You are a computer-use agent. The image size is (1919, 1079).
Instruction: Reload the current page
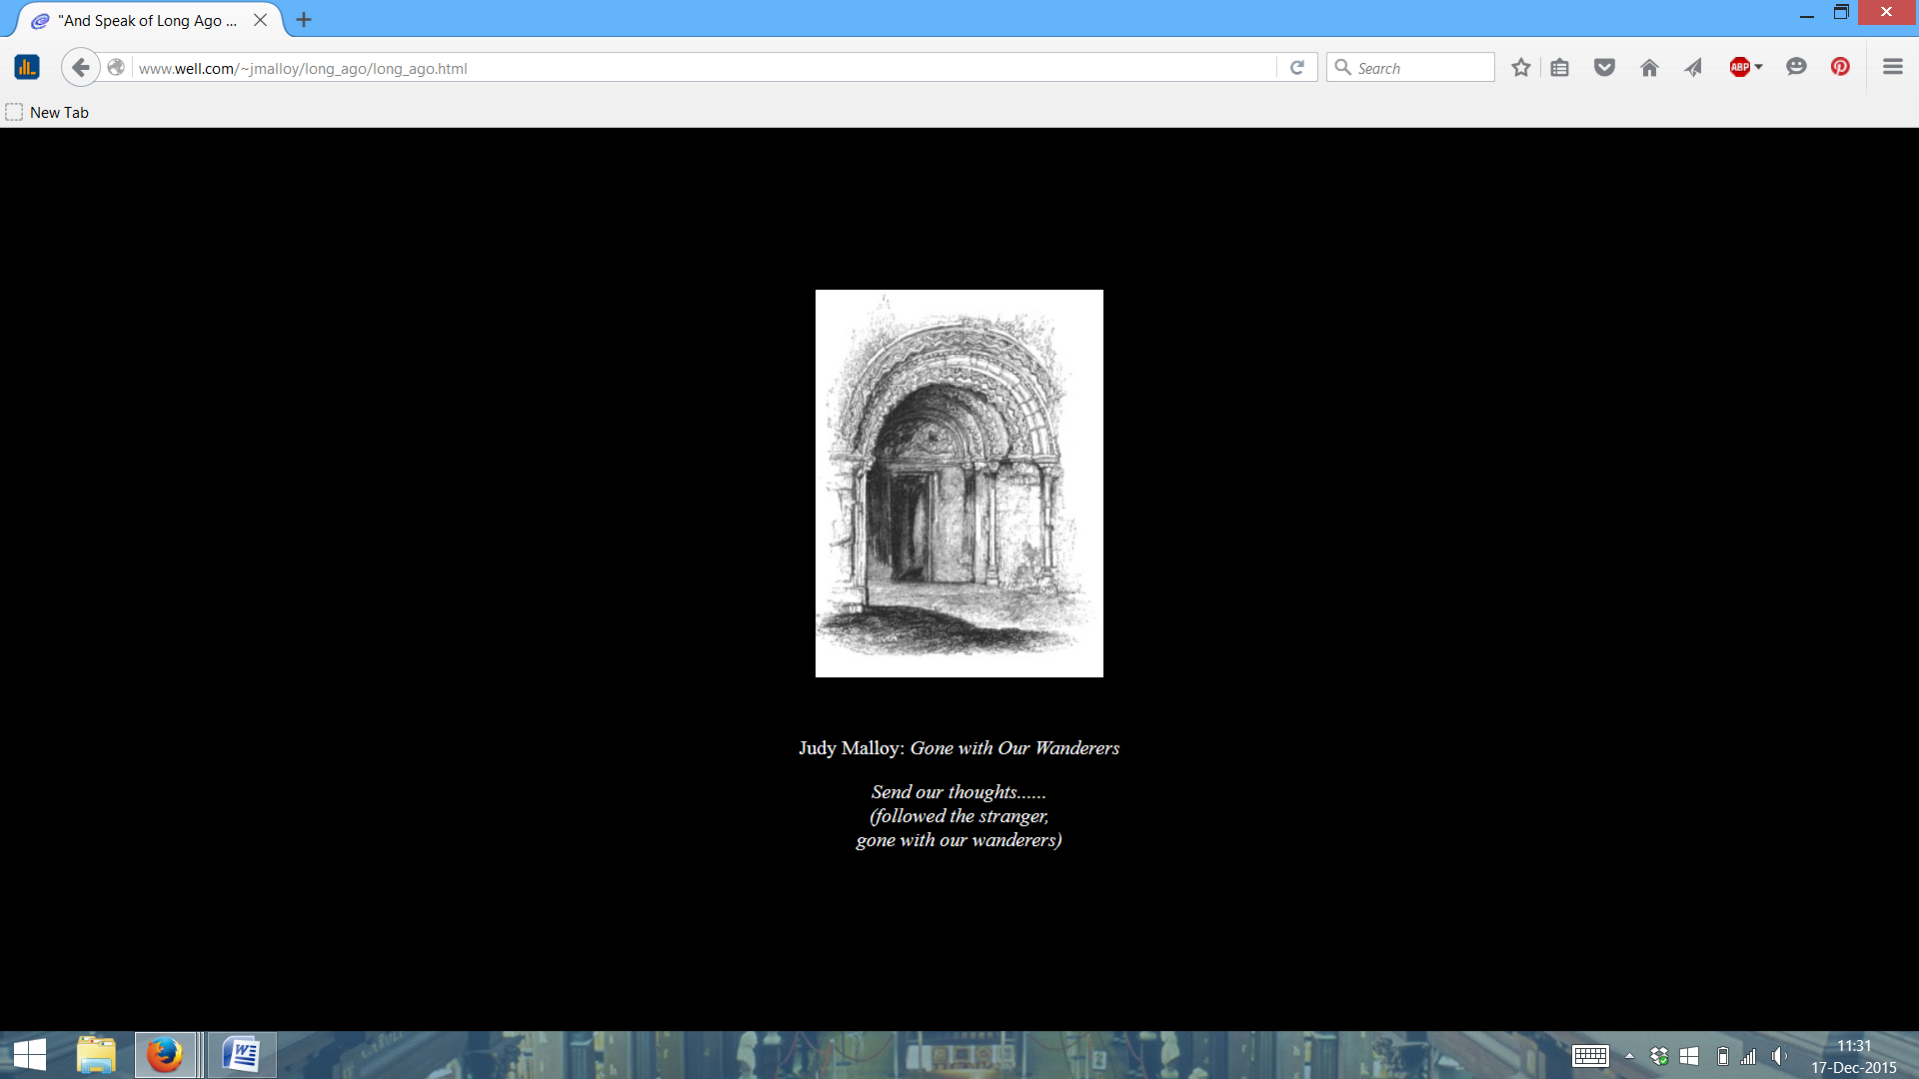tap(1297, 68)
